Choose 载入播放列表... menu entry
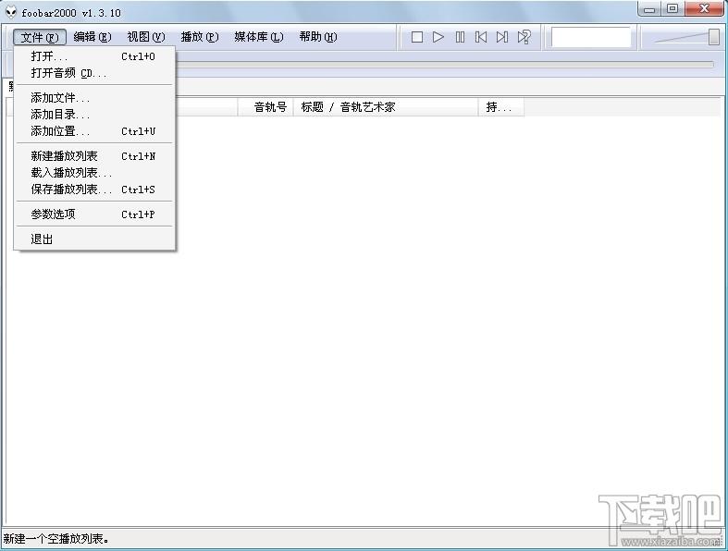Viewport: 728px width, 551px height. [94, 173]
